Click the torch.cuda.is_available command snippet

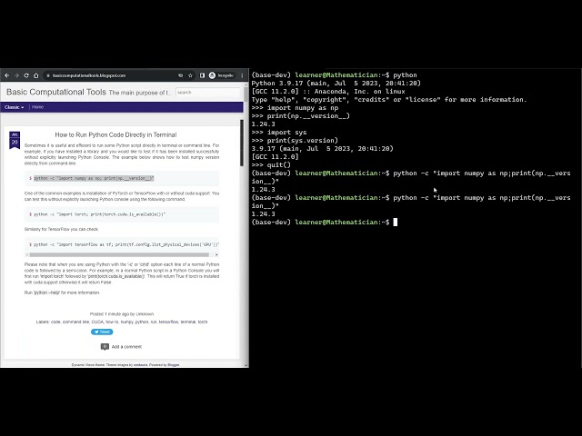99,214
